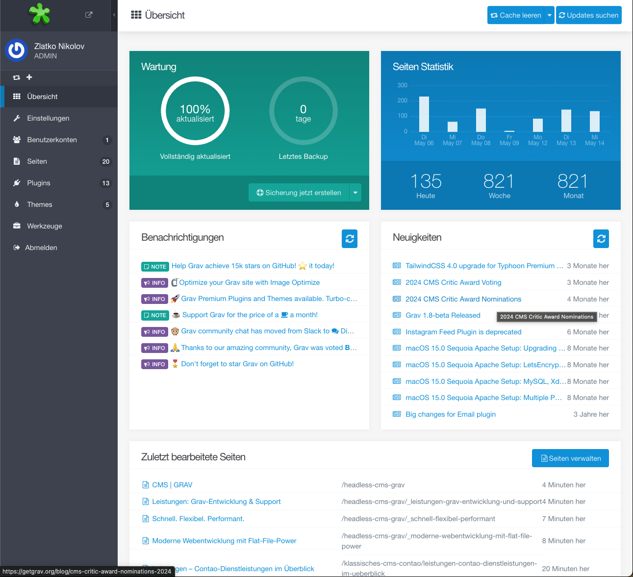Click Sicherung jetzt erstellen button

[x=299, y=193]
